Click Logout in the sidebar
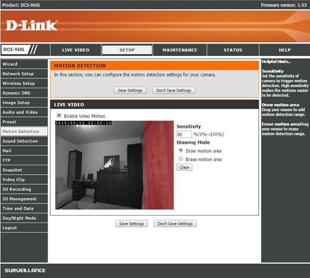 [24, 228]
